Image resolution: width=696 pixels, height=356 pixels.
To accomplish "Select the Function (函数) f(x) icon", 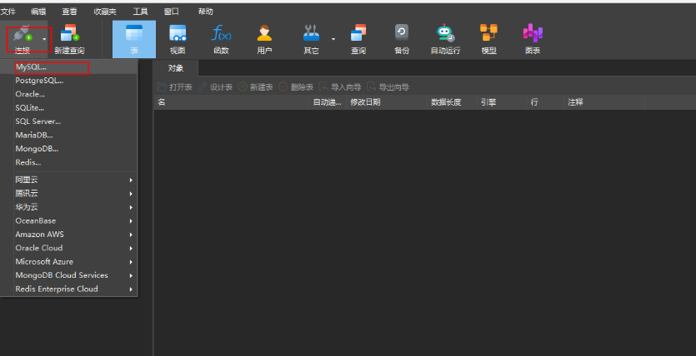I will click(221, 33).
